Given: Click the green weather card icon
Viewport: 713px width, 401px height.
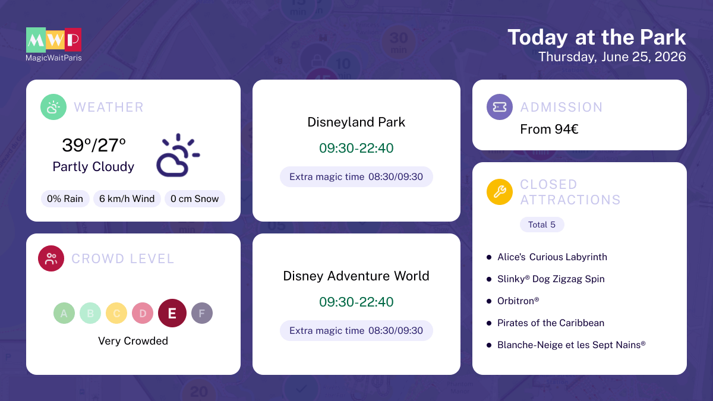Looking at the screenshot, I should (x=53, y=107).
